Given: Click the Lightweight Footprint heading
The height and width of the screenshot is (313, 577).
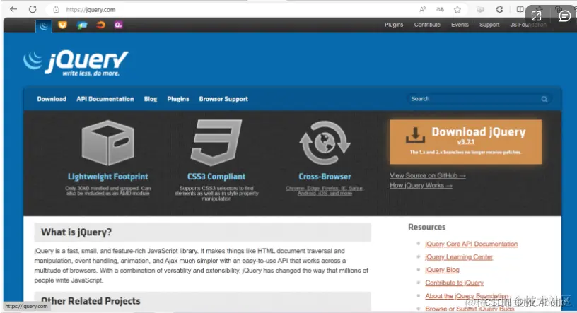Looking at the screenshot, I should pos(107,177).
